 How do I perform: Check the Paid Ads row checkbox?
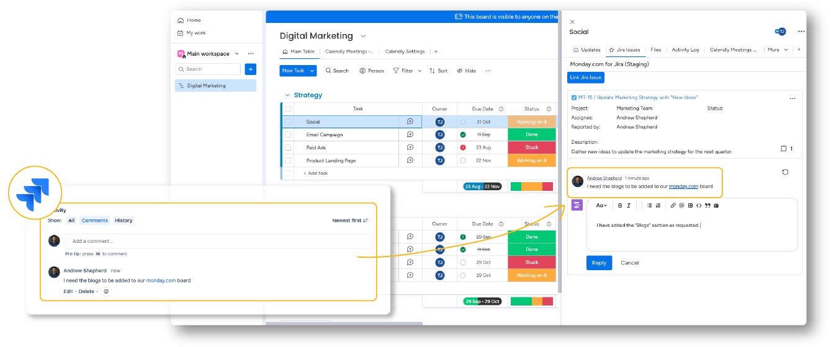pyautogui.click(x=288, y=147)
